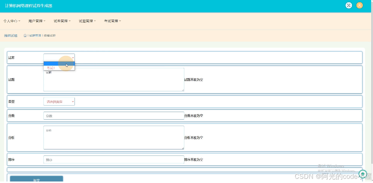Click the page title 计算机网络课程试卷生成器

click(x=29, y=6)
